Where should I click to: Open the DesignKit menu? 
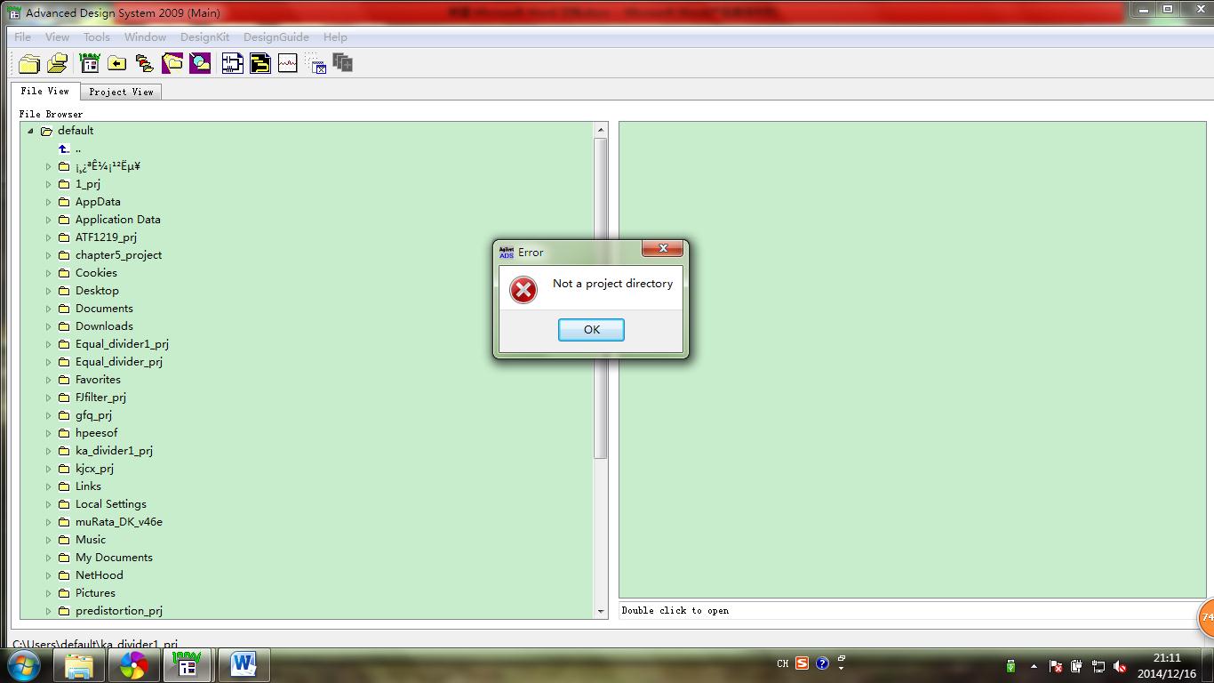204,36
